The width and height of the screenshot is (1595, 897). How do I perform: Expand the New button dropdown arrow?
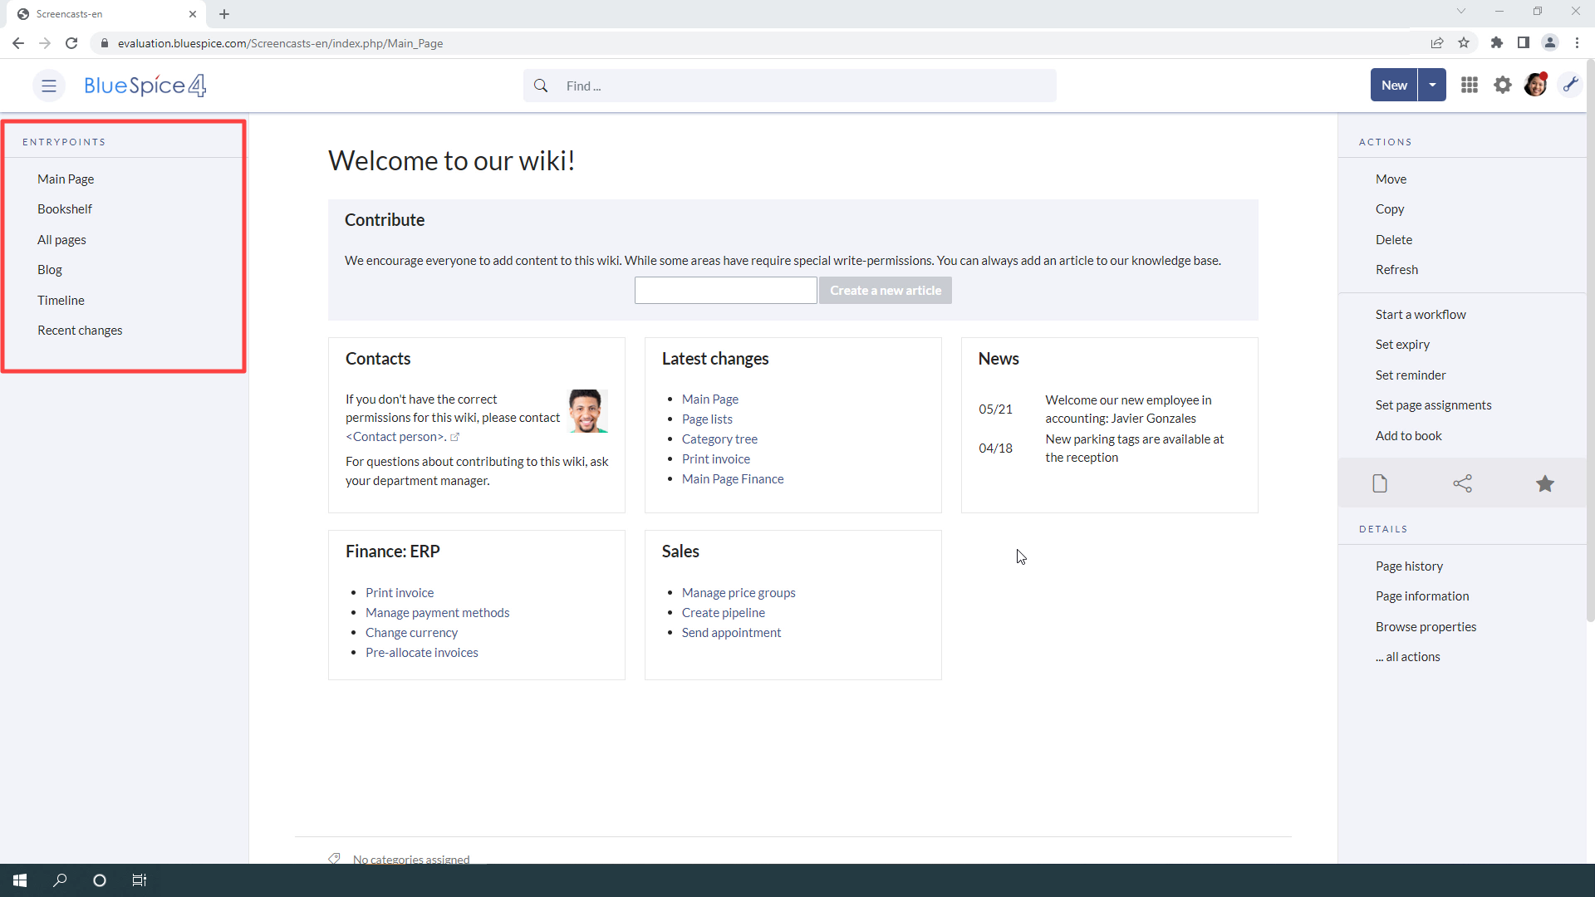click(x=1432, y=86)
